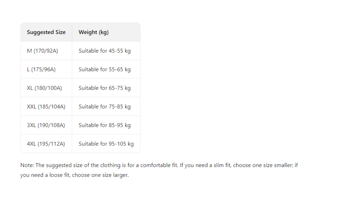This screenshot has width=337, height=204.
Task: Select the 4XL (195/112A) size cell
Action: click(x=46, y=144)
